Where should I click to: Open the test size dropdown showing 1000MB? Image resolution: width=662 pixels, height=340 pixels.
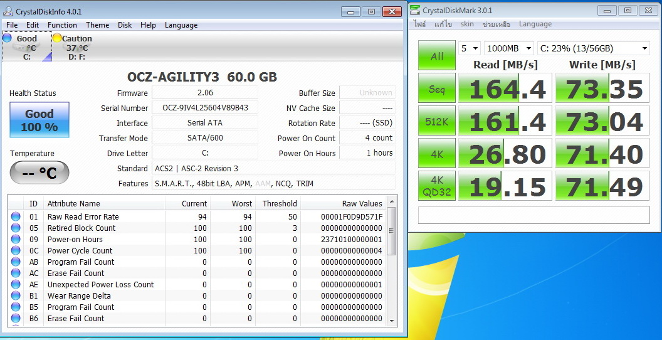point(509,48)
